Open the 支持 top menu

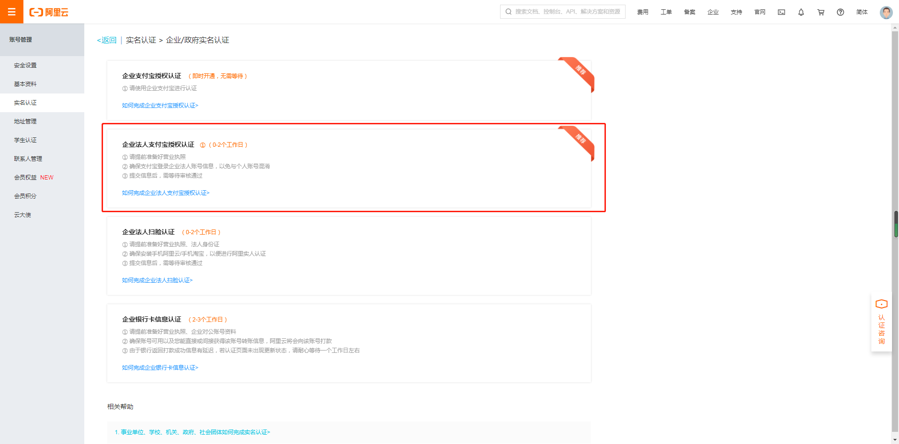(x=737, y=12)
